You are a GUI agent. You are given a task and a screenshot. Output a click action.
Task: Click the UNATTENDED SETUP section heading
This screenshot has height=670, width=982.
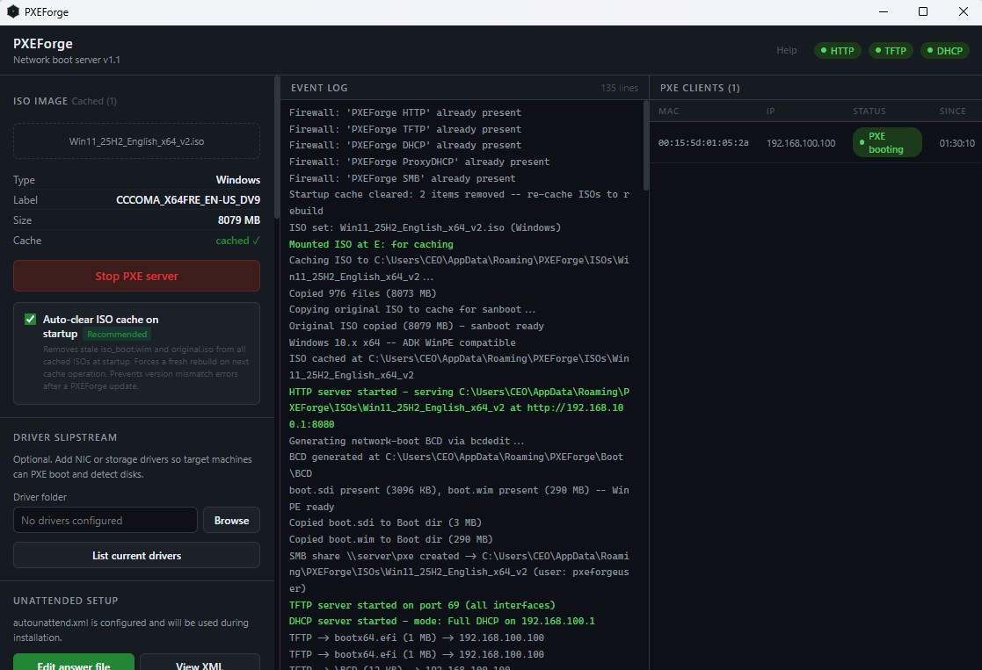click(66, 601)
